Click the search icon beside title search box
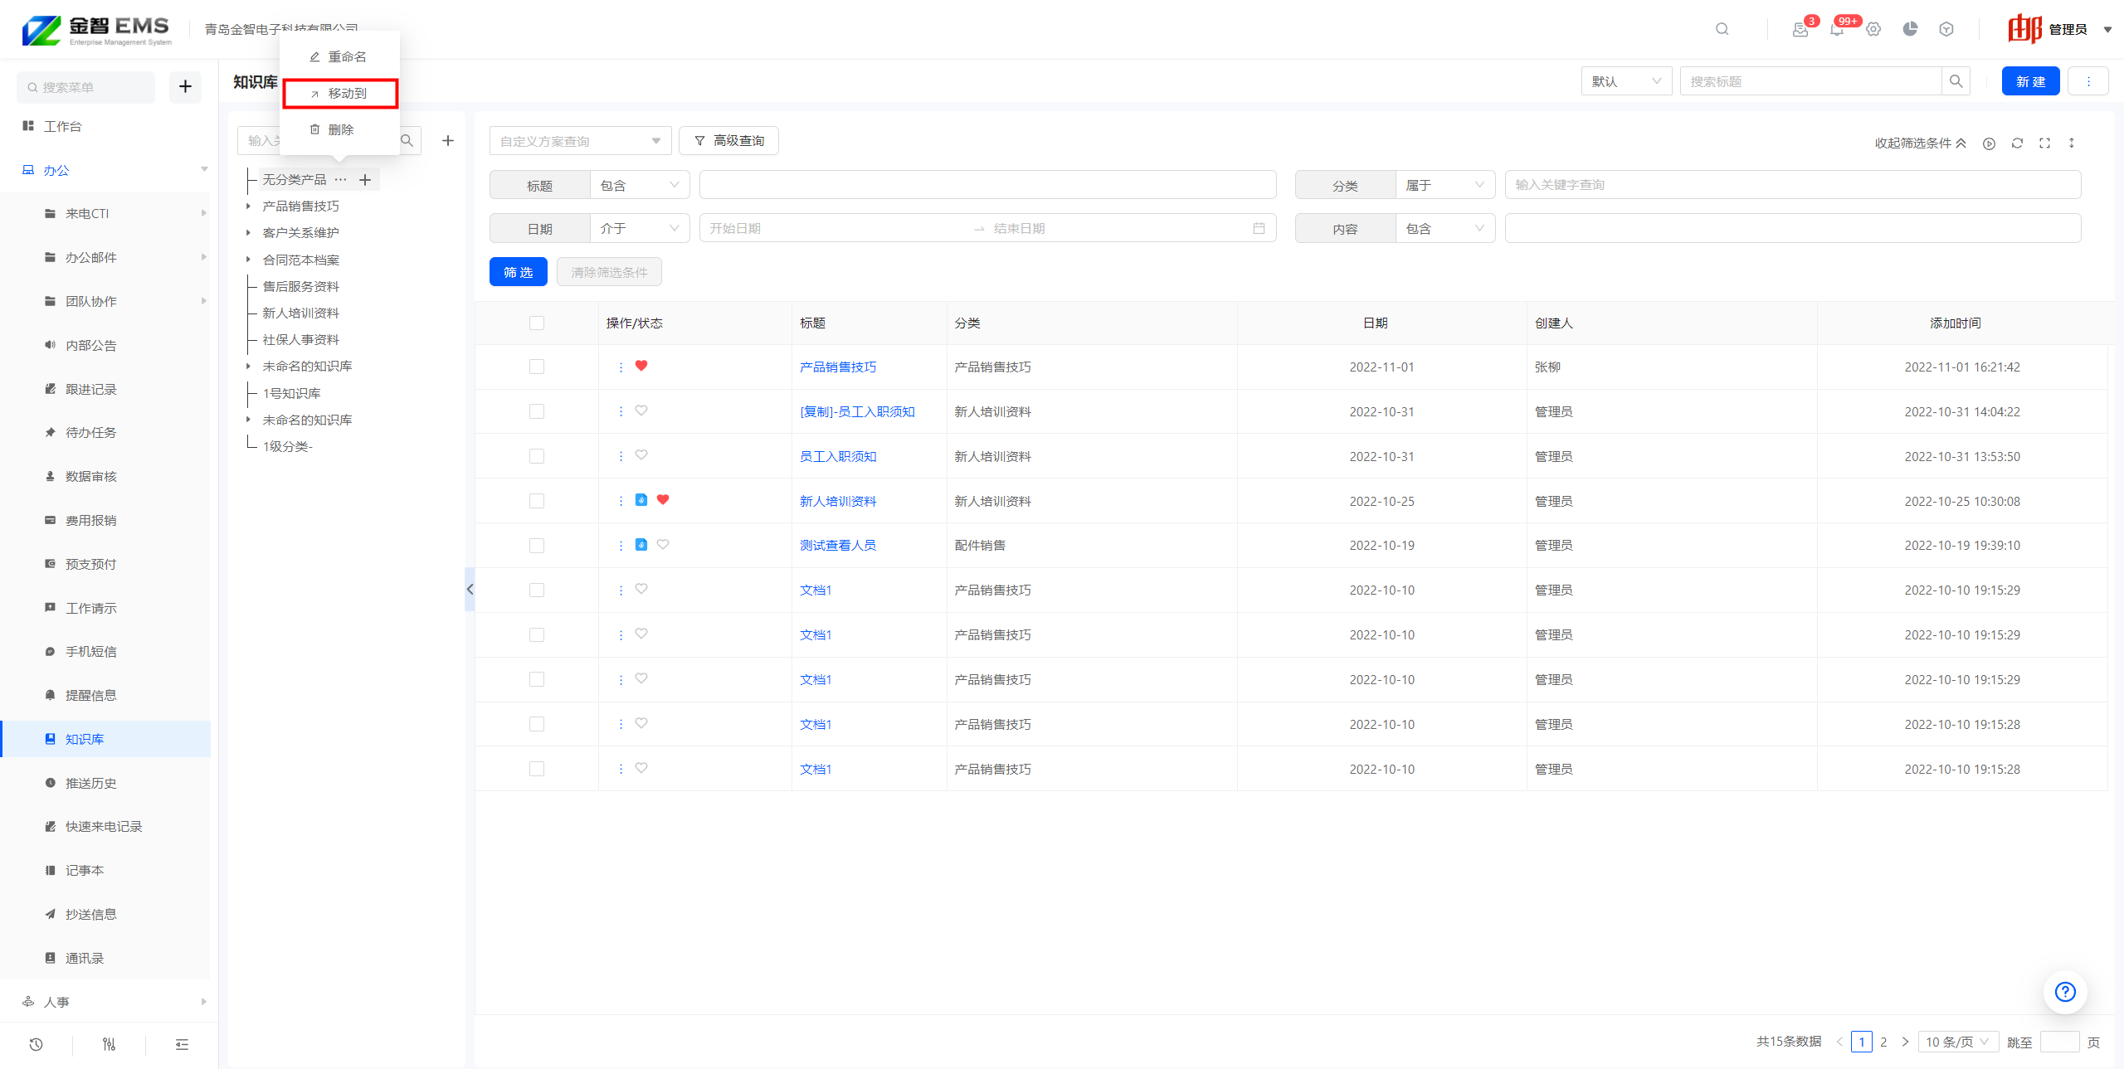The height and width of the screenshot is (1069, 2124). pos(1956,81)
